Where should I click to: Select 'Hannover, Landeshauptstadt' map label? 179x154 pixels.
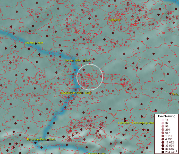[136, 123]
